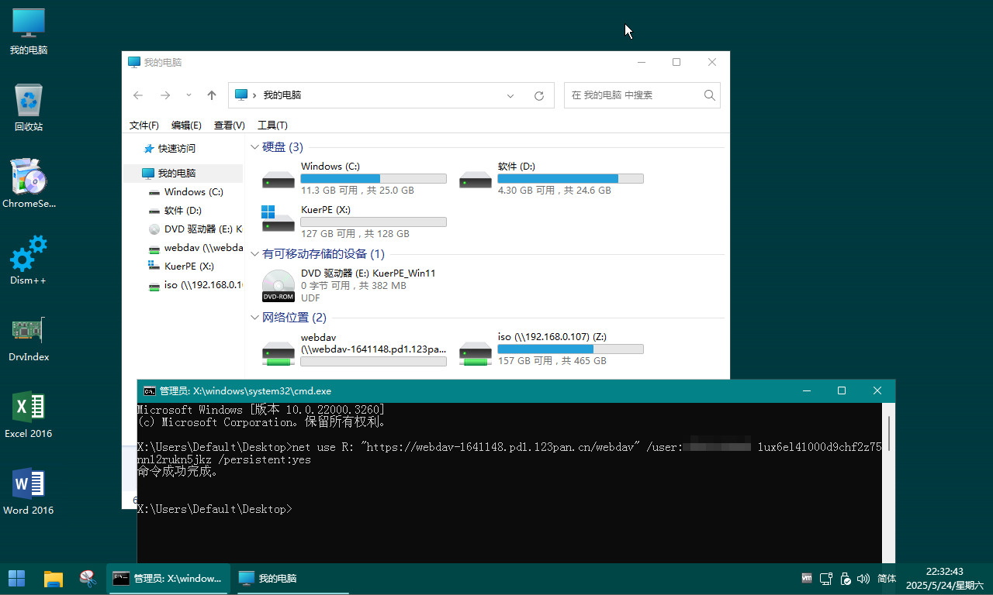Click the text 11.3 GB 可用，共 25.0 GB
The width and height of the screenshot is (993, 595).
[358, 191]
